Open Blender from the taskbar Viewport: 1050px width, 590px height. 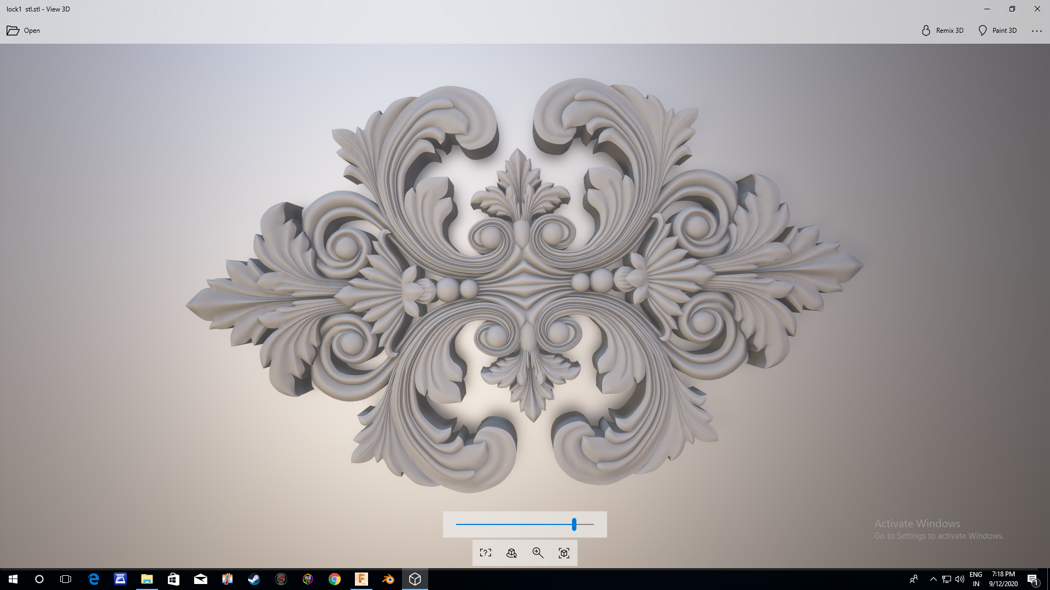(388, 579)
